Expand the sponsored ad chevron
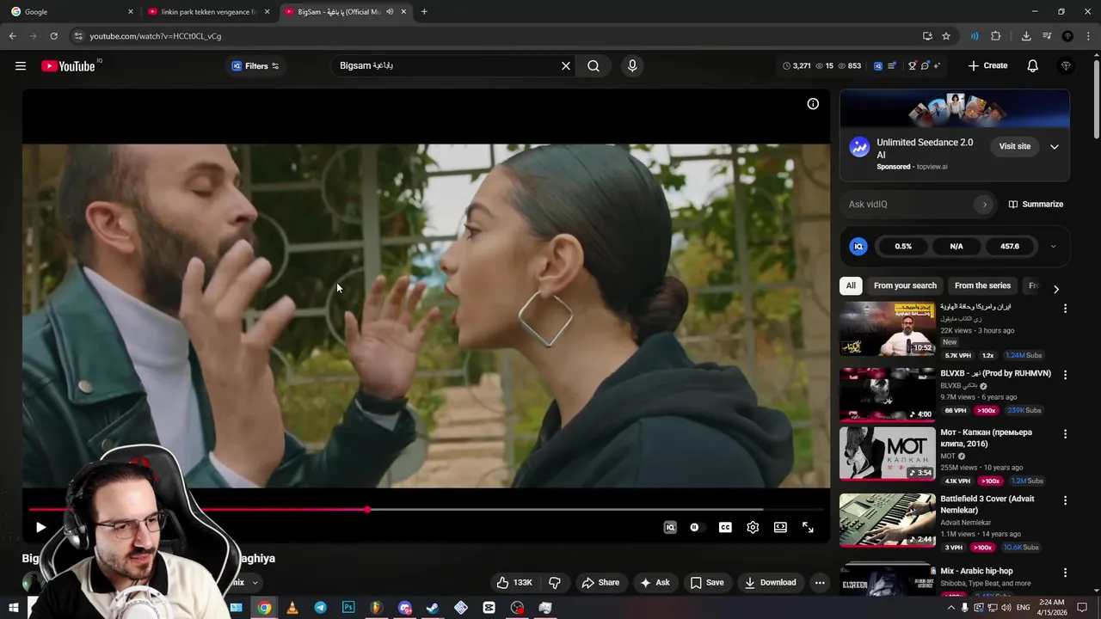 (x=1055, y=147)
